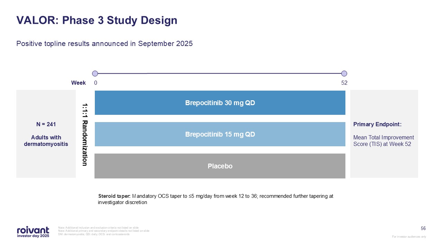Select the Mean Total Improvement Score text

pyautogui.click(x=383, y=141)
